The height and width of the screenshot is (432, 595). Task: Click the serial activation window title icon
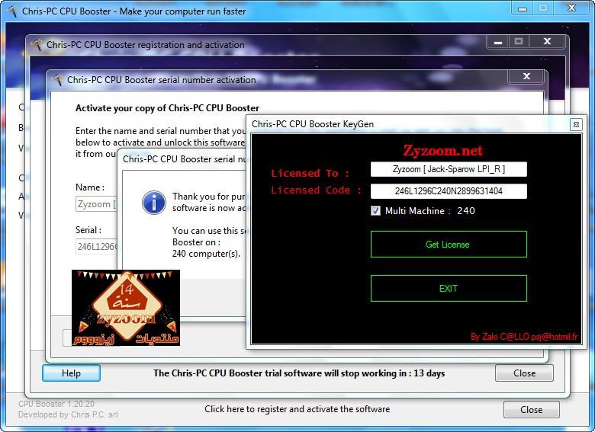click(x=57, y=80)
